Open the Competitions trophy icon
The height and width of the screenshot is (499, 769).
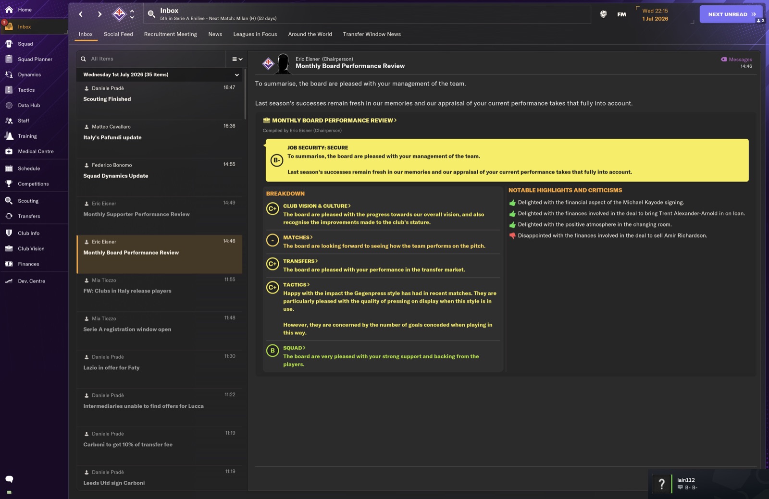click(x=9, y=184)
